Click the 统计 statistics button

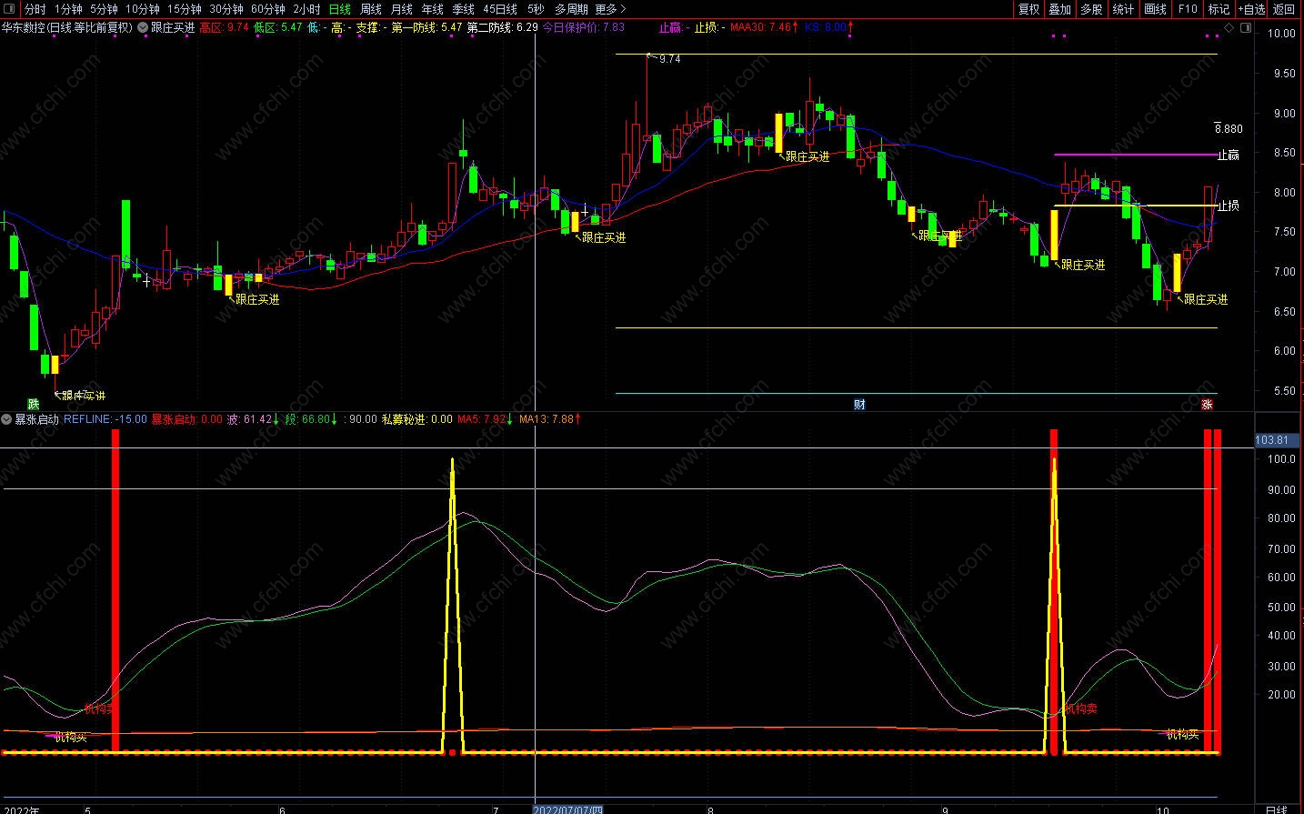pos(1123,9)
